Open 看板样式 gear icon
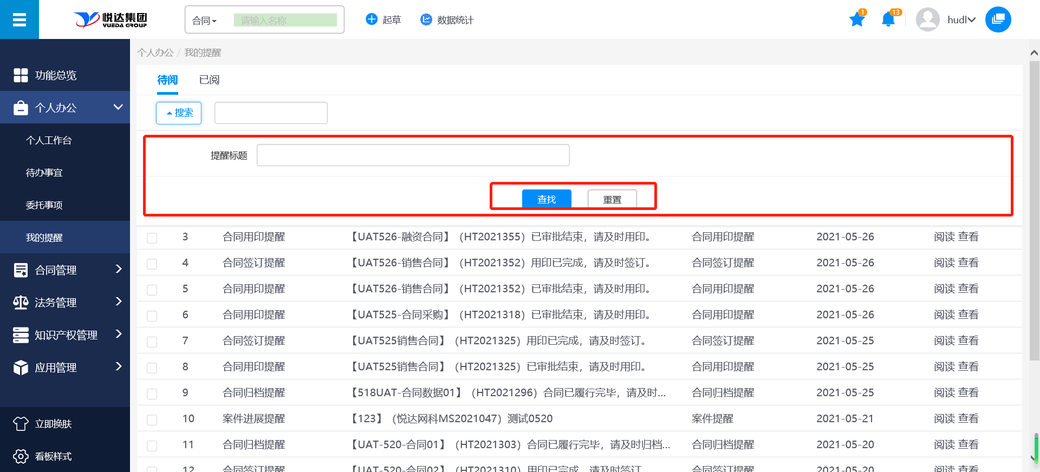This screenshot has width=1040, height=472. (21, 456)
